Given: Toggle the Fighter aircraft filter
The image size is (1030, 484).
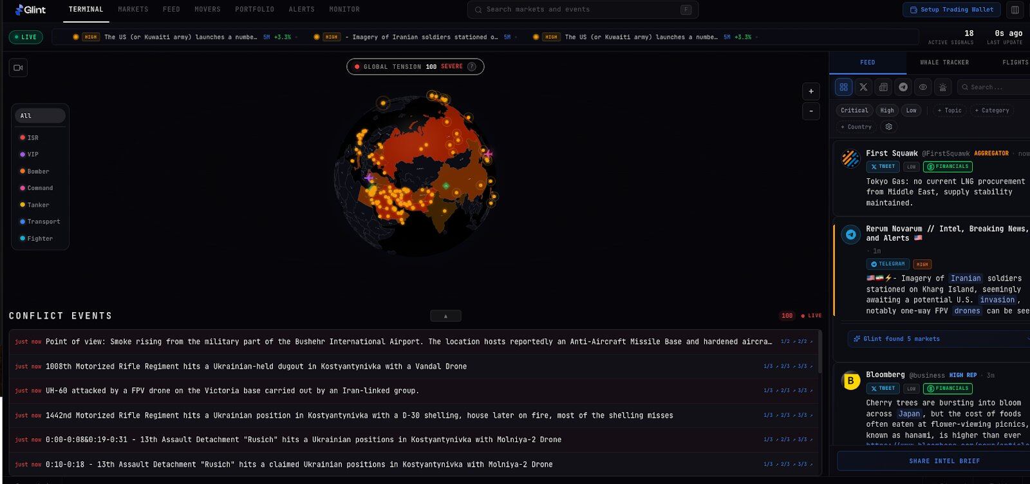Looking at the screenshot, I should click(39, 239).
